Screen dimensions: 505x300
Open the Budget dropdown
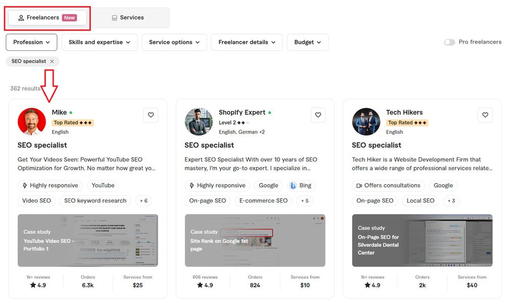click(308, 42)
